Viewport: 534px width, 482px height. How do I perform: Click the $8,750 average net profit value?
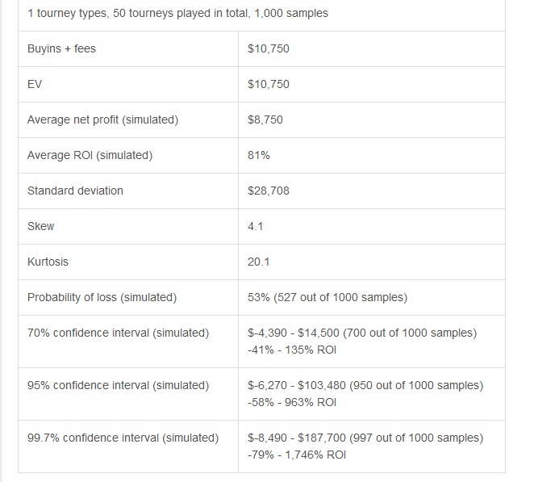[x=265, y=119]
